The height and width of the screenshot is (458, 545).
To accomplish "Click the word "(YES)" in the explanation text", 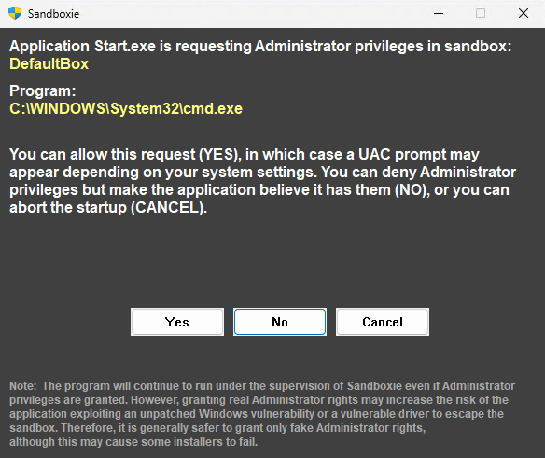I will point(220,154).
